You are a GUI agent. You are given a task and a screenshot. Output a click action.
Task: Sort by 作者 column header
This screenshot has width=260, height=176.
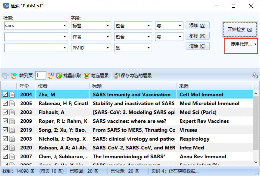(62, 86)
